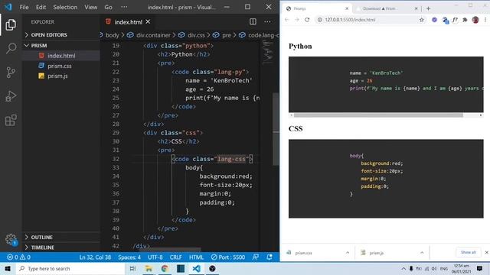Open the File menu
Screen dimensions: 490x275
coord(24,7)
